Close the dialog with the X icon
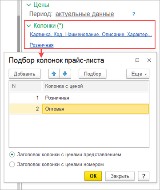Viewport: 160px width, 190px height. coord(149,60)
